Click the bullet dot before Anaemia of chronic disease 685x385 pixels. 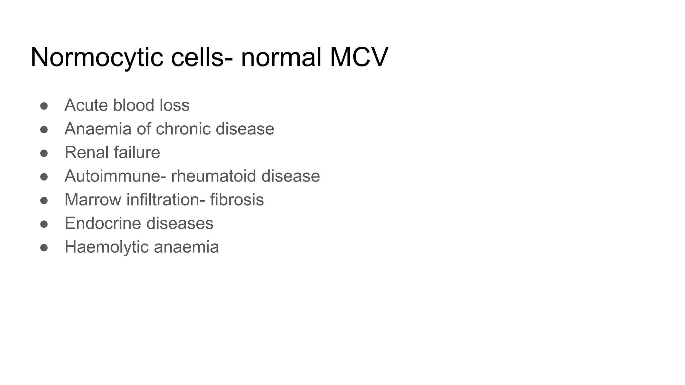point(44,130)
